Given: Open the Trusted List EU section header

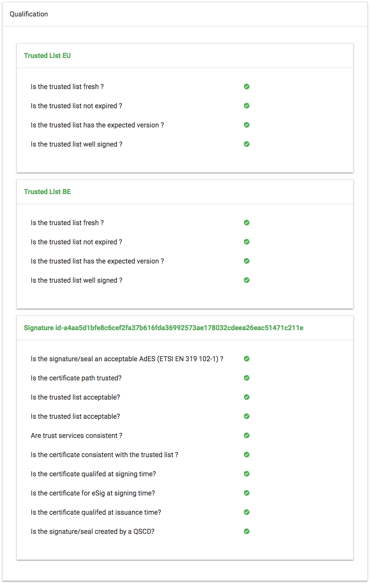Looking at the screenshot, I should 48,56.
